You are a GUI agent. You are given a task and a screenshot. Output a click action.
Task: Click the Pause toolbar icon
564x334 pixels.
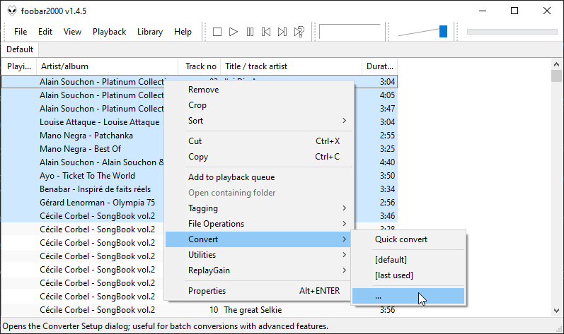click(250, 32)
